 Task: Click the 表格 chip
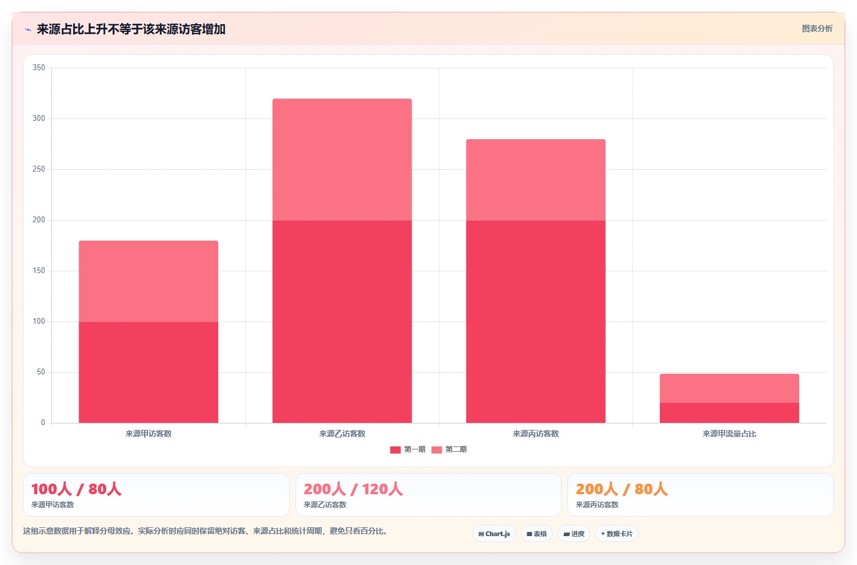537,534
